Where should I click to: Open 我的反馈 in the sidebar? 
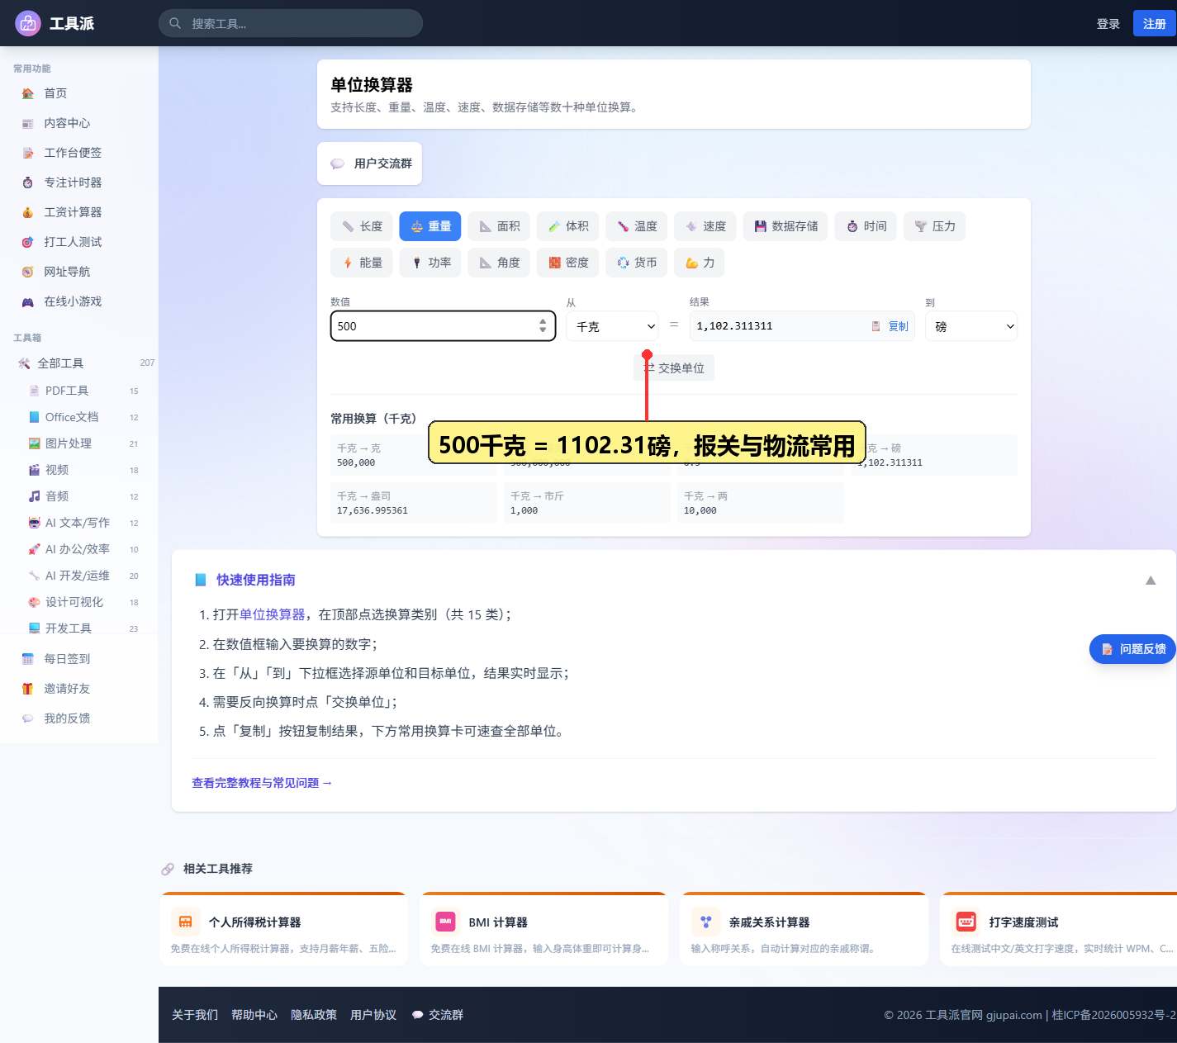tap(79, 718)
